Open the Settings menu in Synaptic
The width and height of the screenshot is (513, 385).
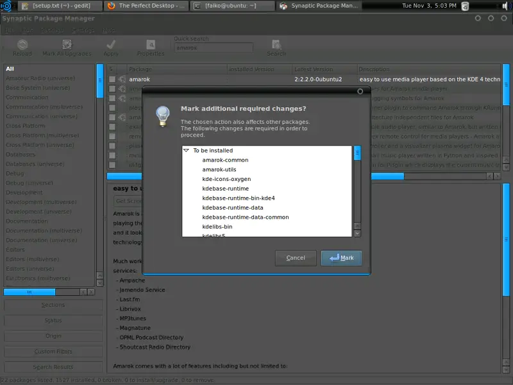tap(83, 30)
